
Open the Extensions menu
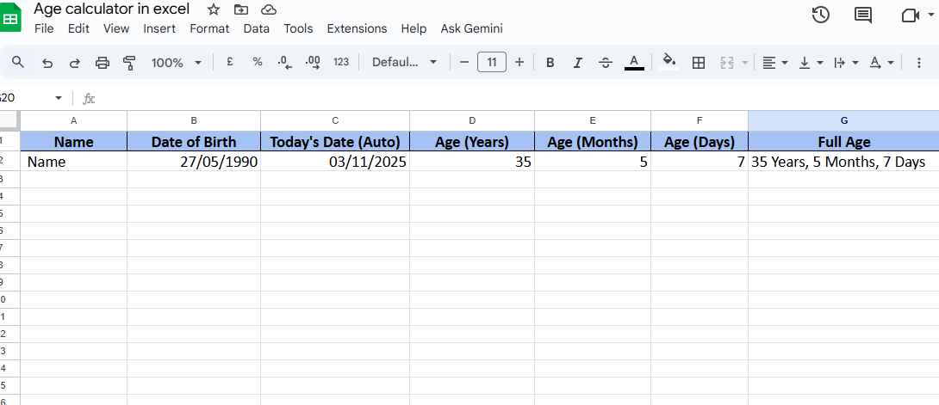coord(357,28)
